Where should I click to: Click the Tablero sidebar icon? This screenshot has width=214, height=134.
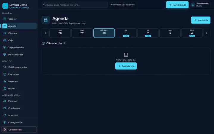pyautogui.click(x=5, y=19)
